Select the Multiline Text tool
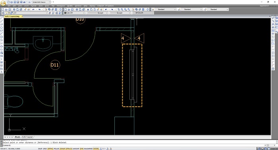 click(2, 72)
